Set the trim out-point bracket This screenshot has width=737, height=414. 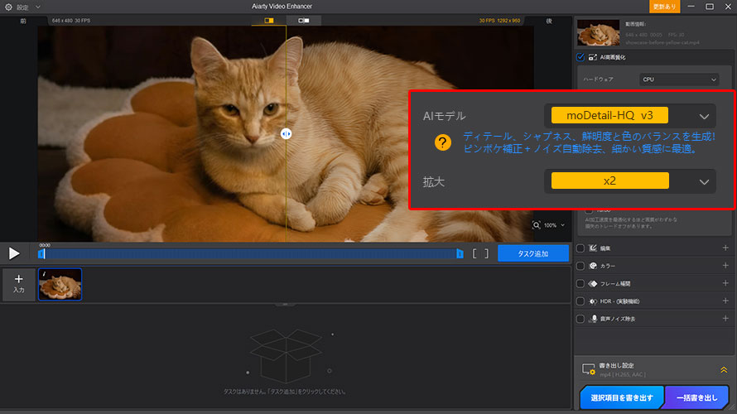486,253
